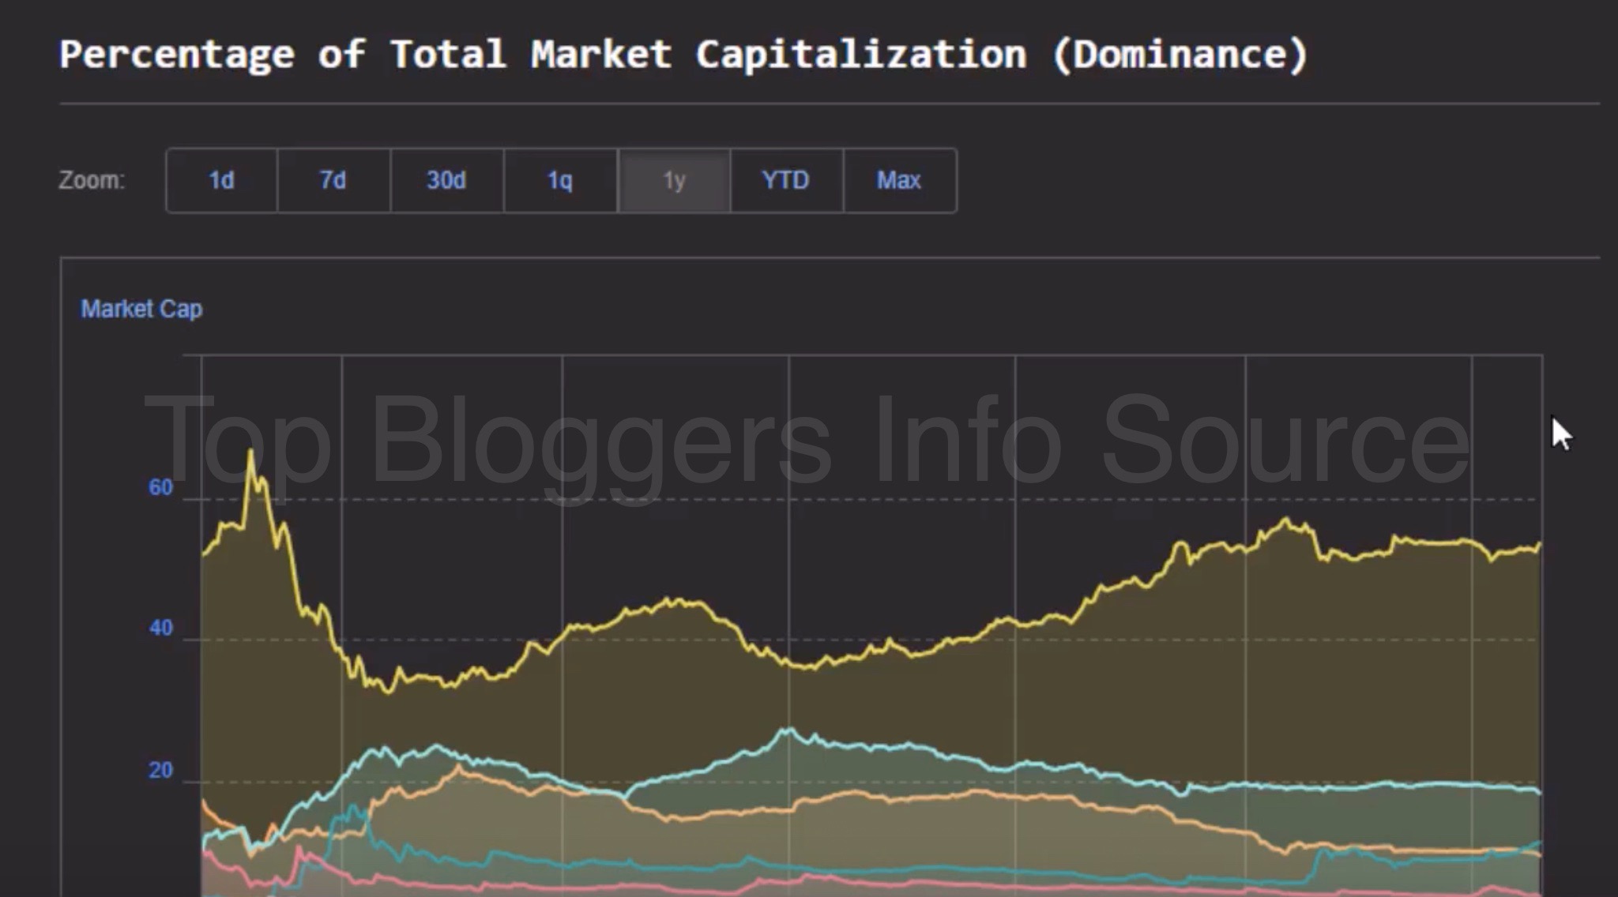Screen dimensions: 1618x897
Task: Show Max time range
Action: click(x=899, y=181)
